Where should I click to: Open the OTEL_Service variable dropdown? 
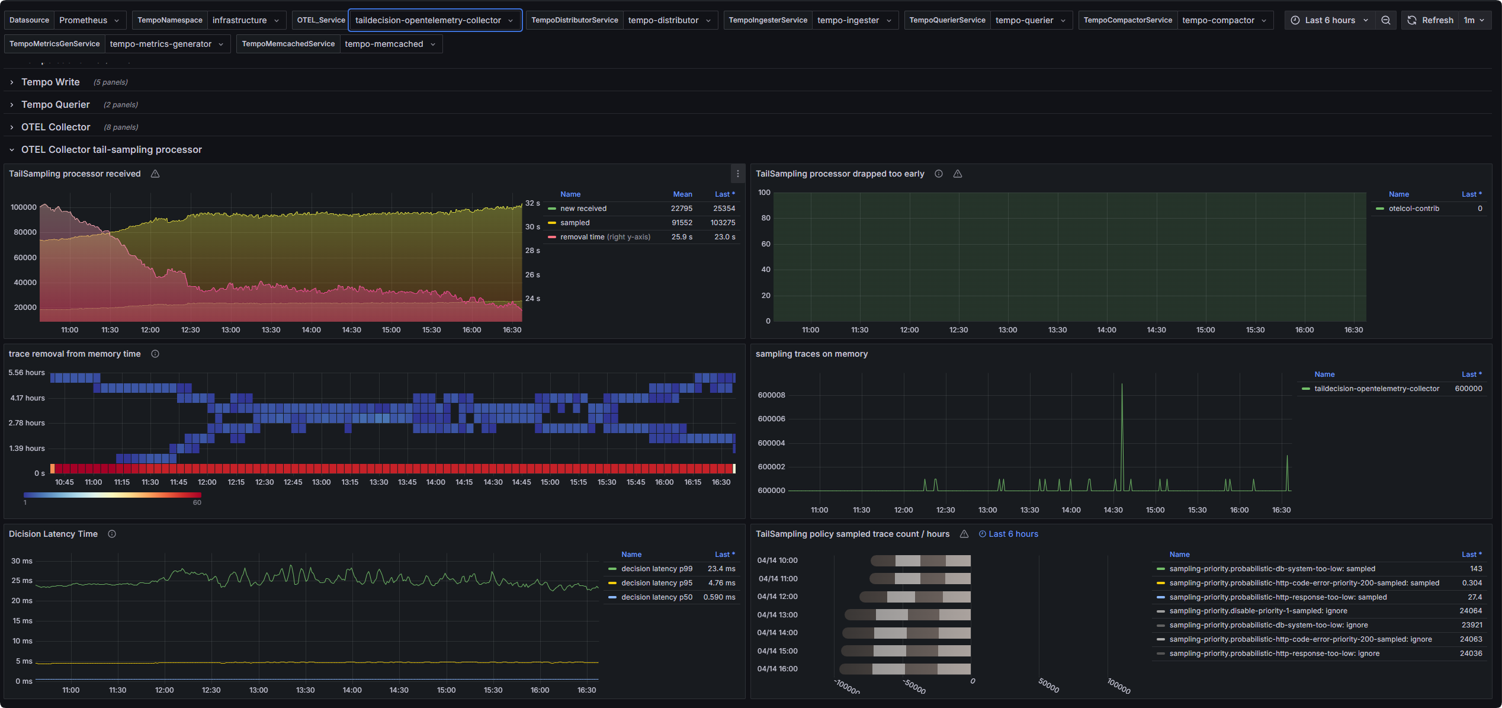(x=435, y=20)
